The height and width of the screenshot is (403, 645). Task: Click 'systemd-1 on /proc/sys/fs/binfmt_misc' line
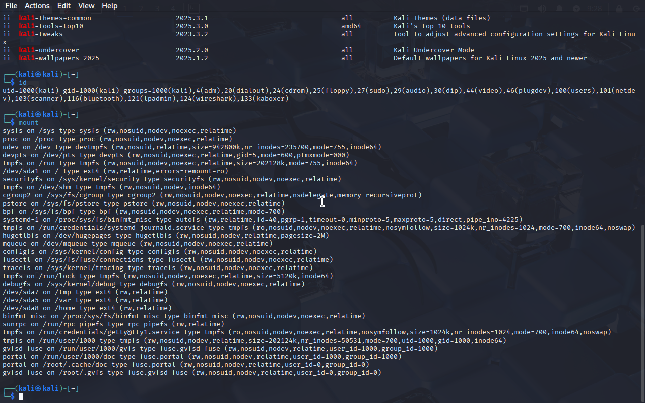263,220
